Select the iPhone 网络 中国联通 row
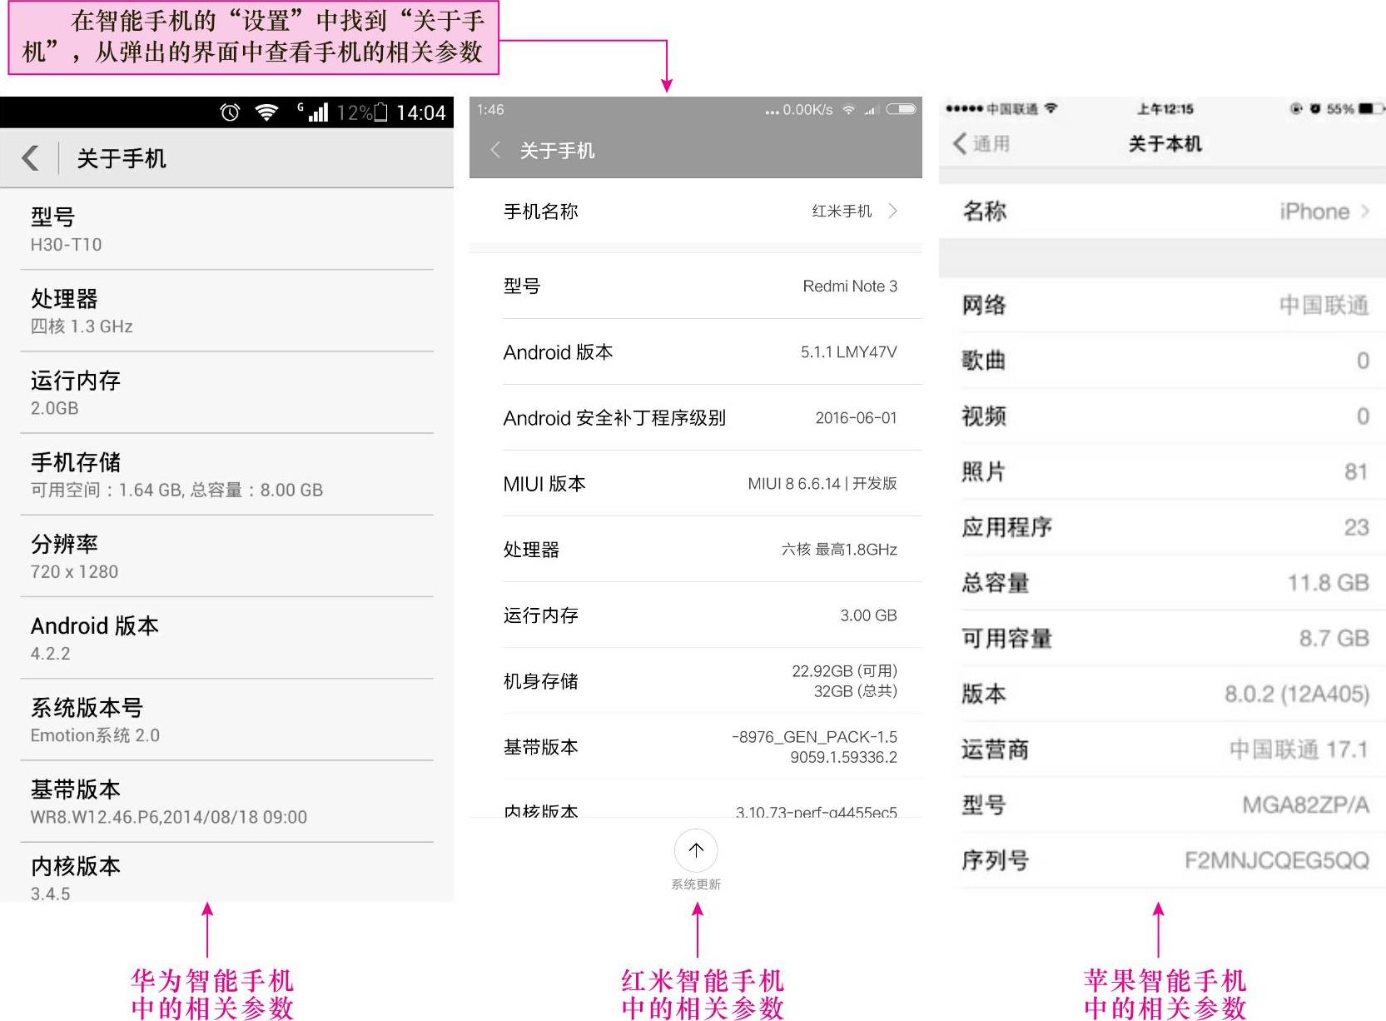Image resolution: width=1386 pixels, height=1021 pixels. coord(1162,305)
